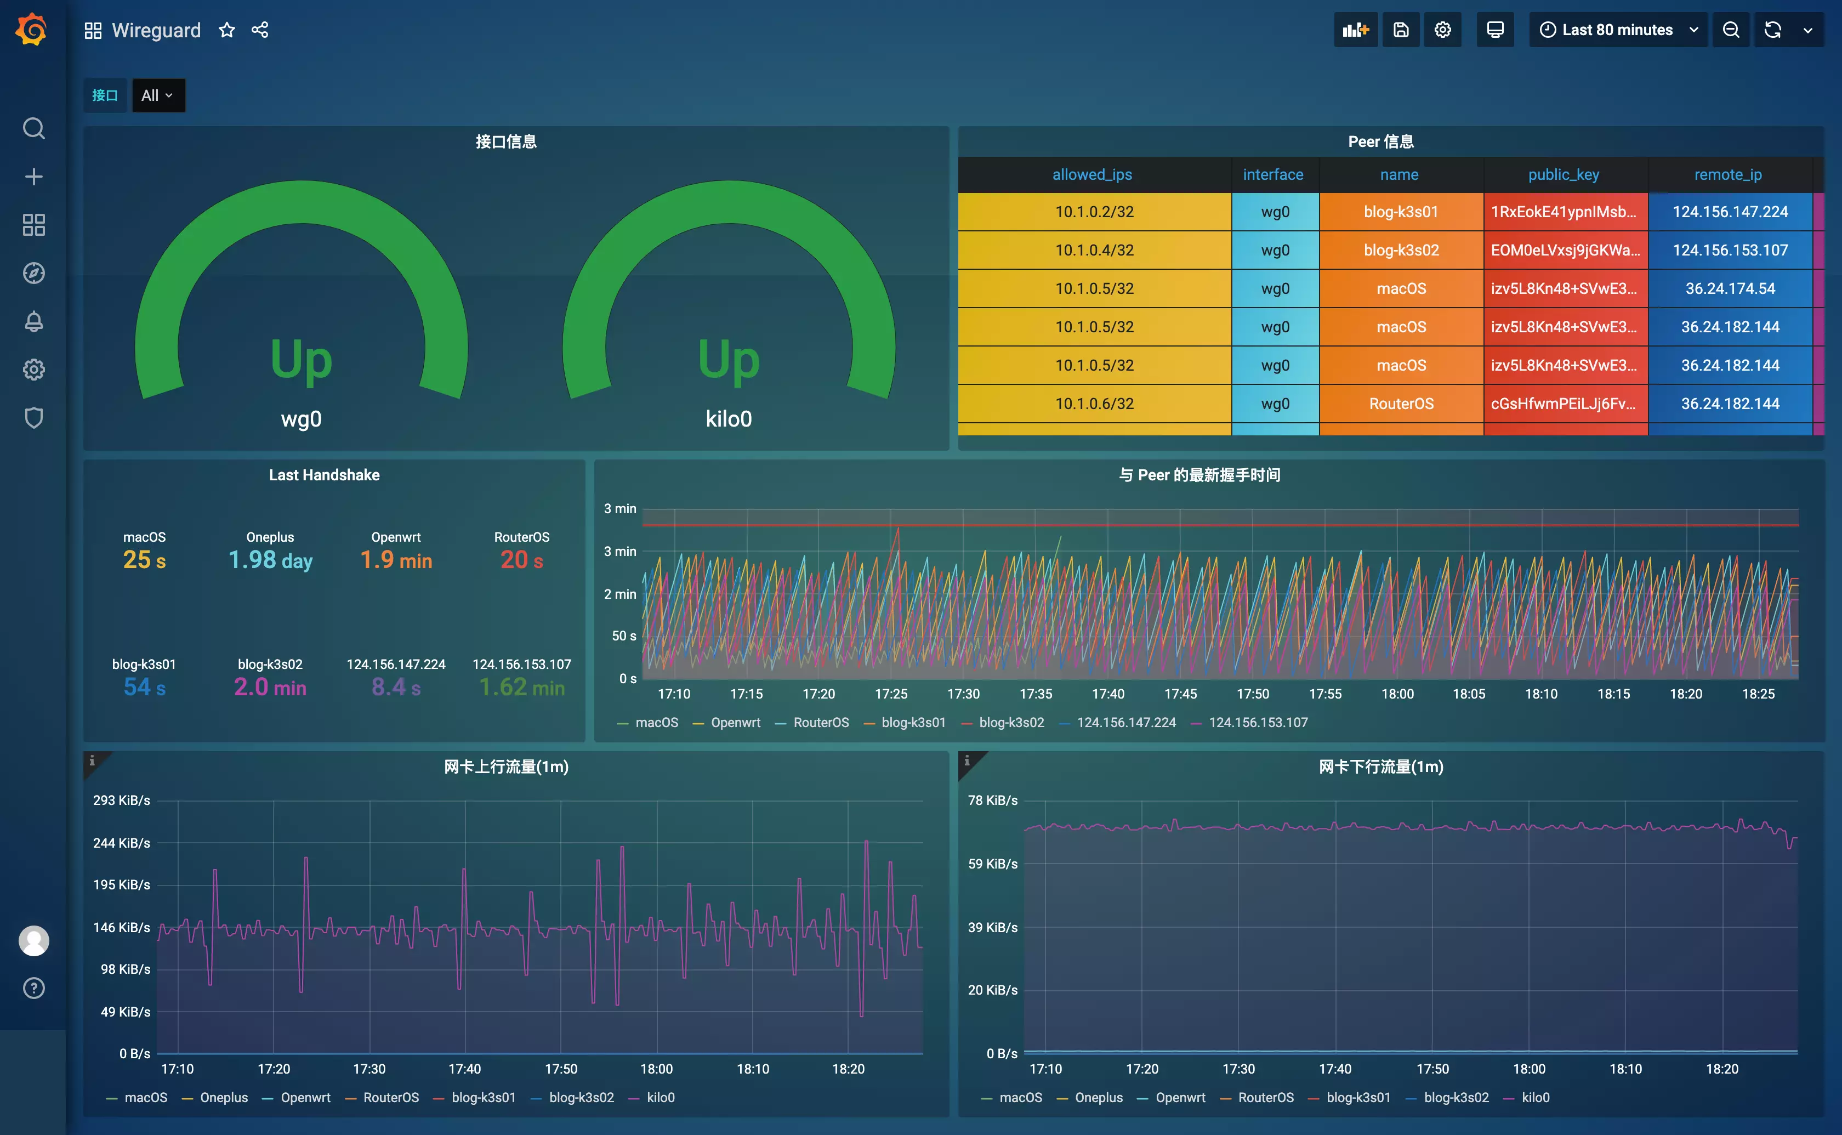Show info for 网卡下行流量 panel
This screenshot has width=1842, height=1135.
[967, 761]
